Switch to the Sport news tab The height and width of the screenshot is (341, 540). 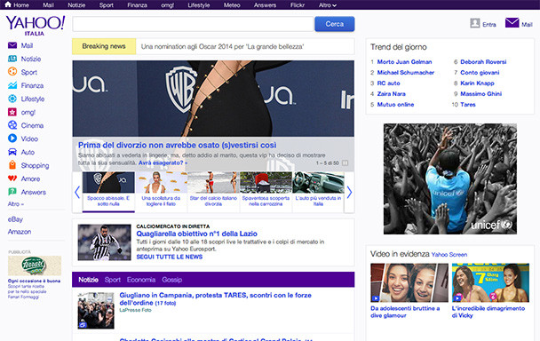(113, 280)
